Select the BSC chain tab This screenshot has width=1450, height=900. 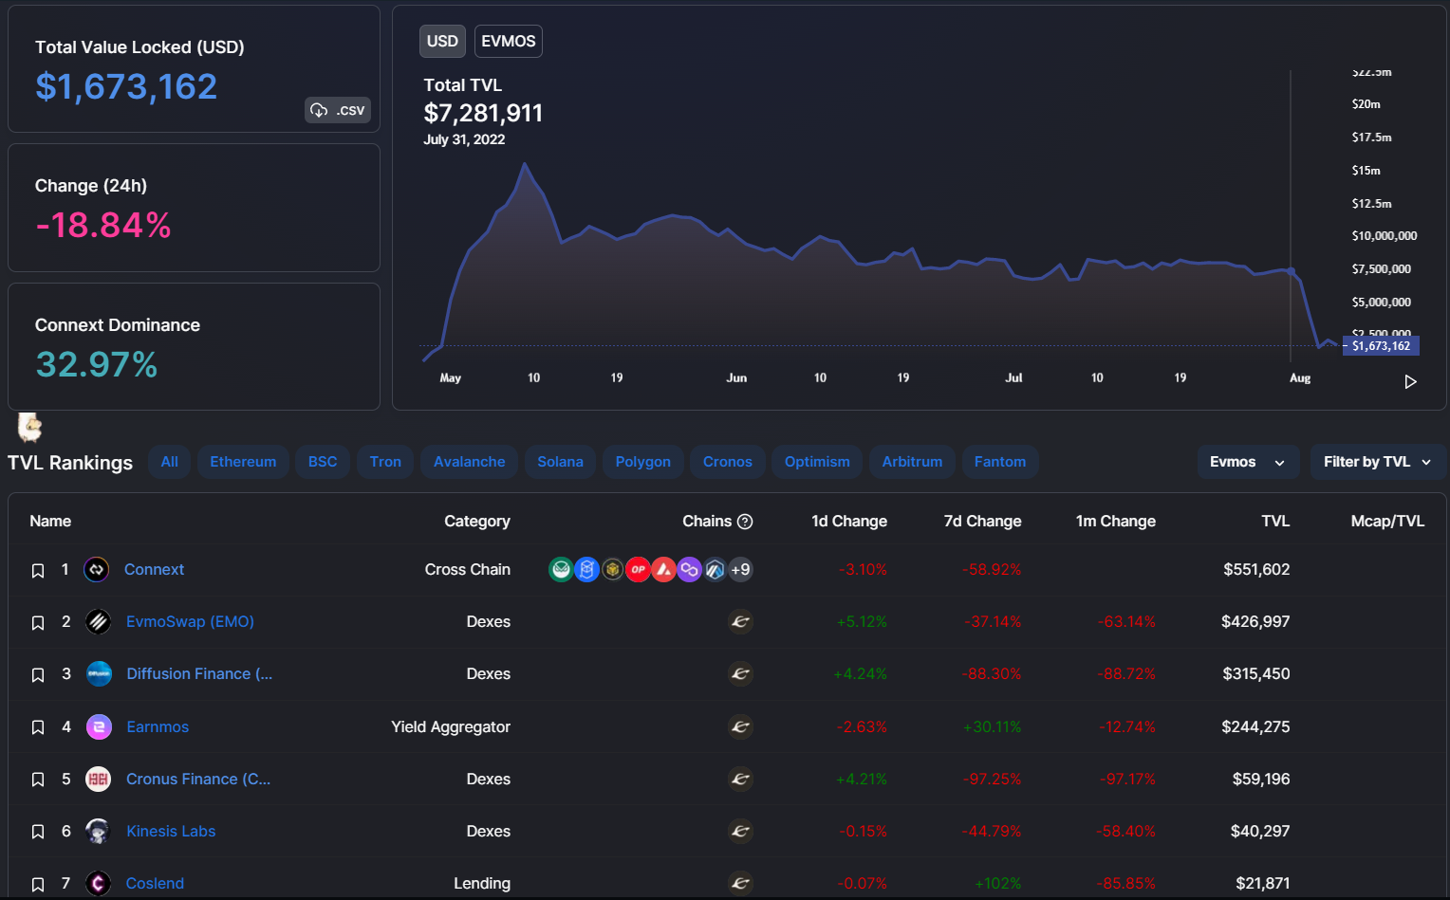point(323,462)
